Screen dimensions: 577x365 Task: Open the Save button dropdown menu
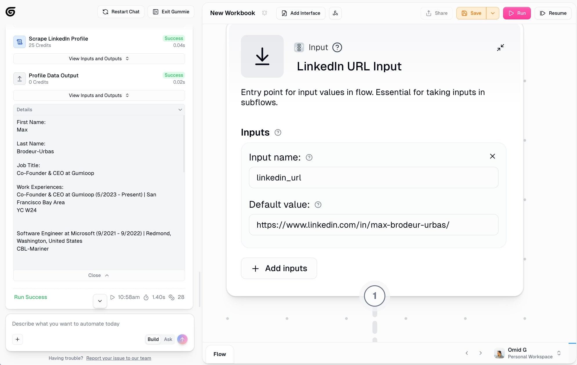click(492, 13)
